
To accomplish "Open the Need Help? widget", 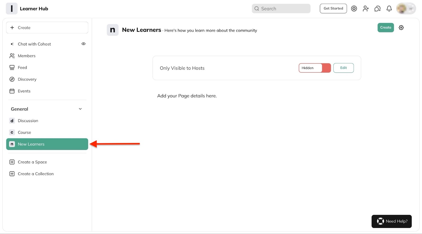I will pos(392,221).
